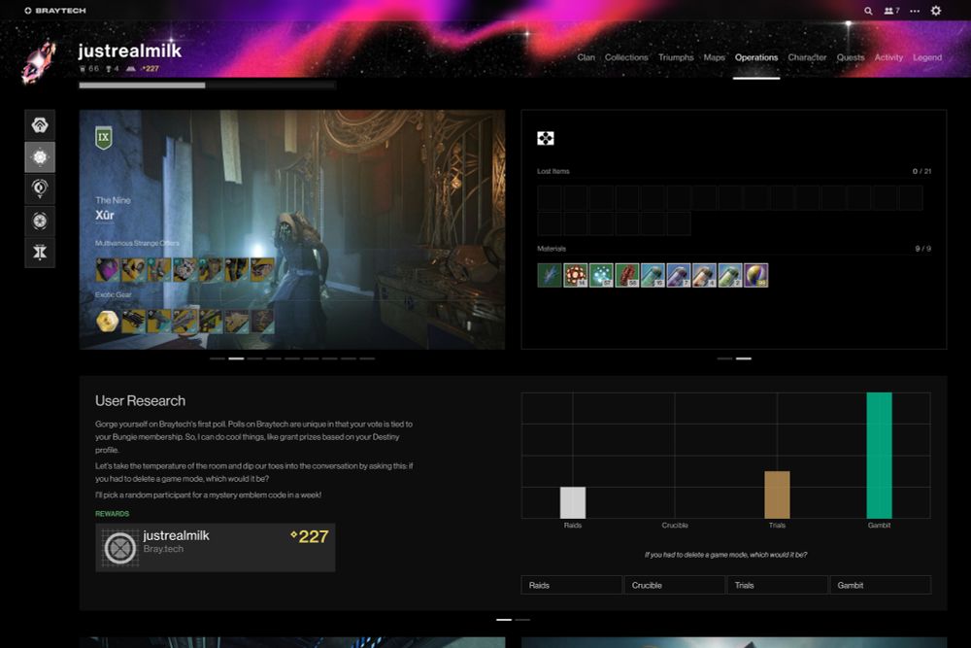Open the Character tab

pos(807,57)
